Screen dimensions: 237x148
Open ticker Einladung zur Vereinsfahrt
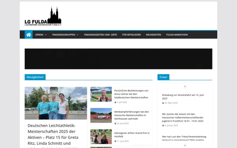coord(183,97)
